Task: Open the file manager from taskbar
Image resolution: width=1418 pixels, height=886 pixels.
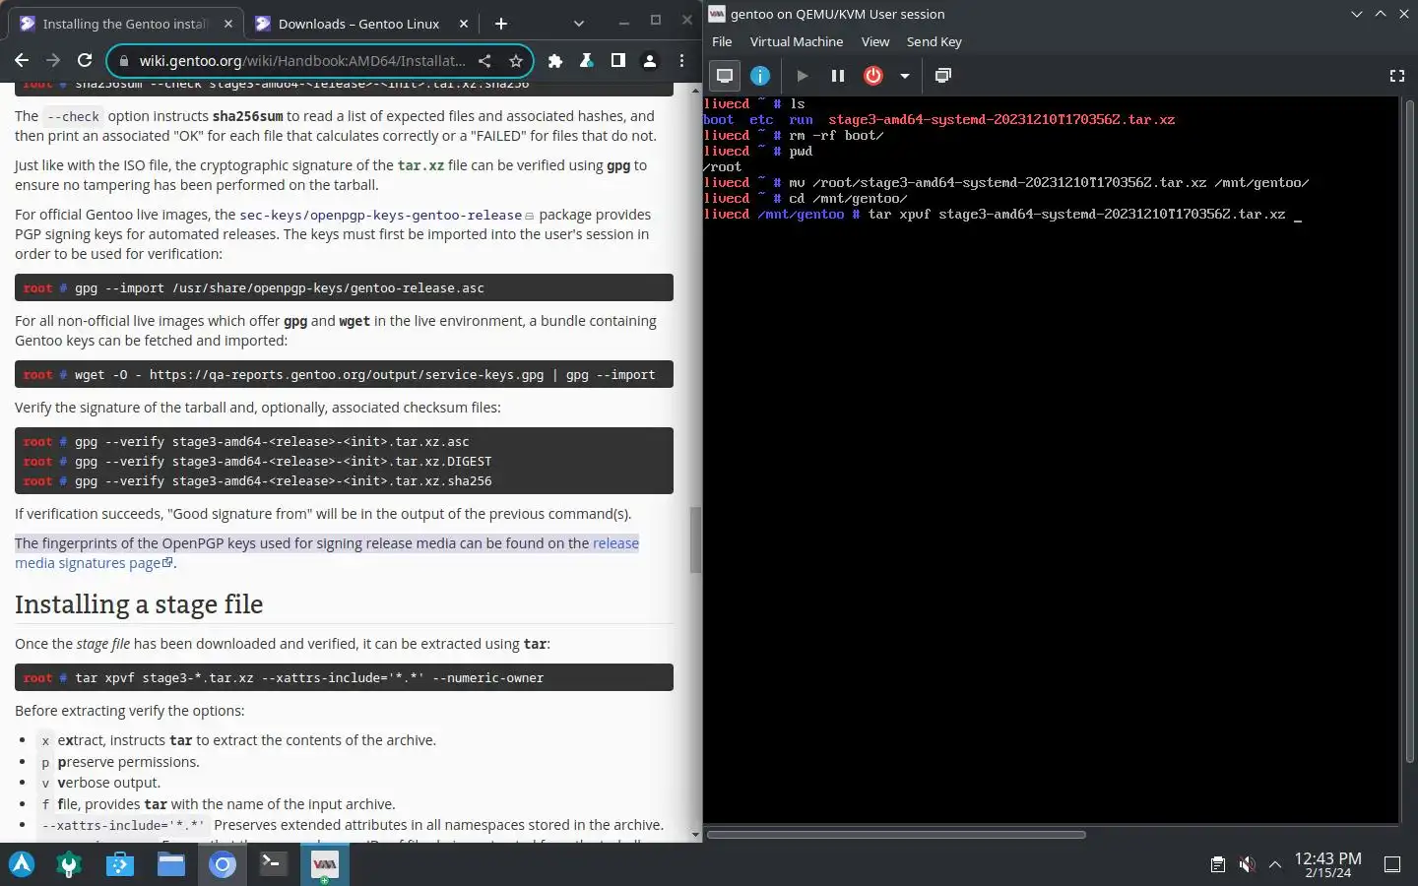Action: pos(171,864)
